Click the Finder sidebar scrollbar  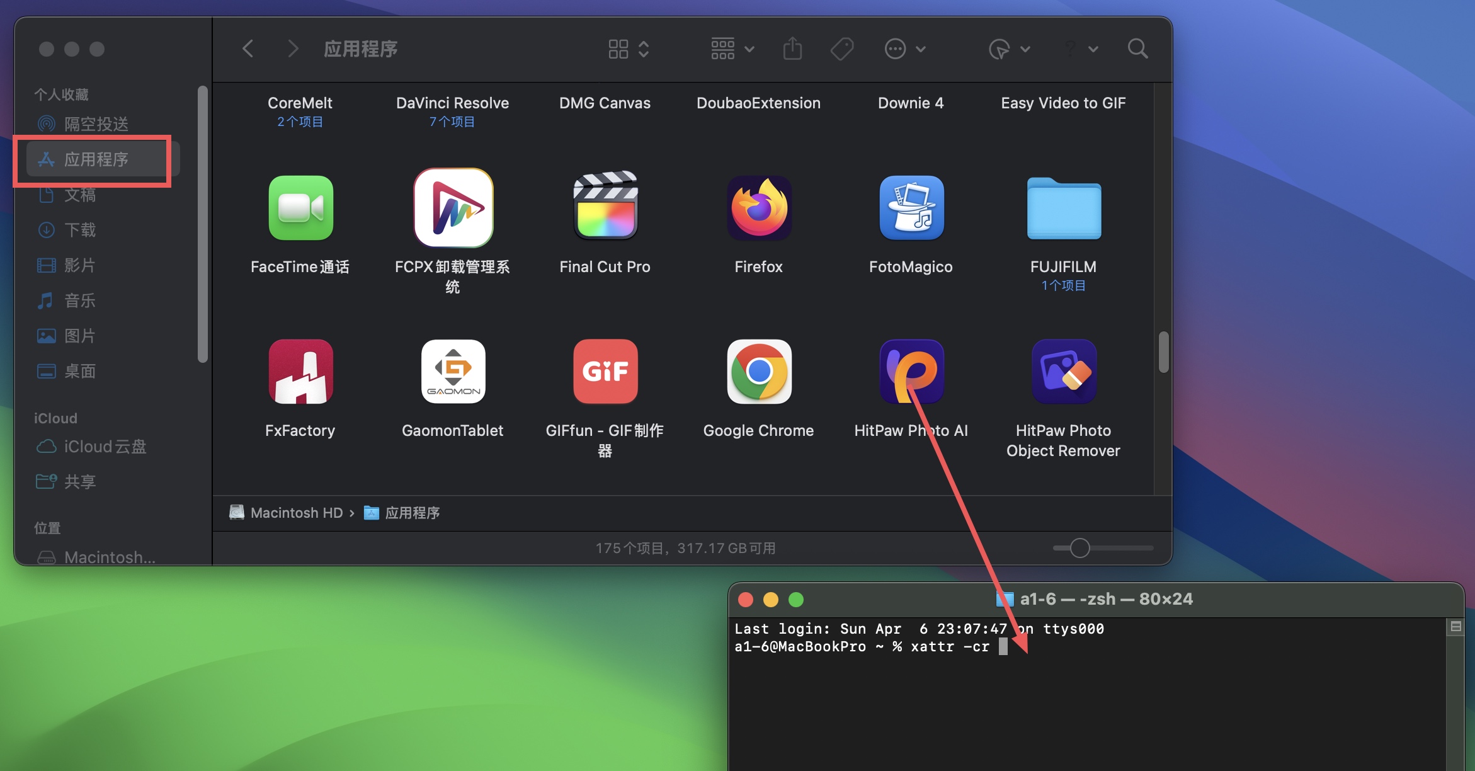[202, 224]
